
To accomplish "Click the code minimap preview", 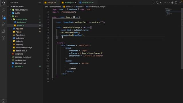I will click(168, 12).
